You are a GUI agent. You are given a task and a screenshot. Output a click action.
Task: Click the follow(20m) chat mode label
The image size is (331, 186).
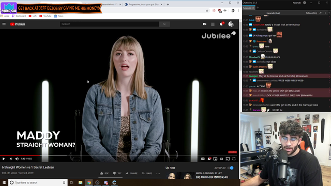(311, 13)
